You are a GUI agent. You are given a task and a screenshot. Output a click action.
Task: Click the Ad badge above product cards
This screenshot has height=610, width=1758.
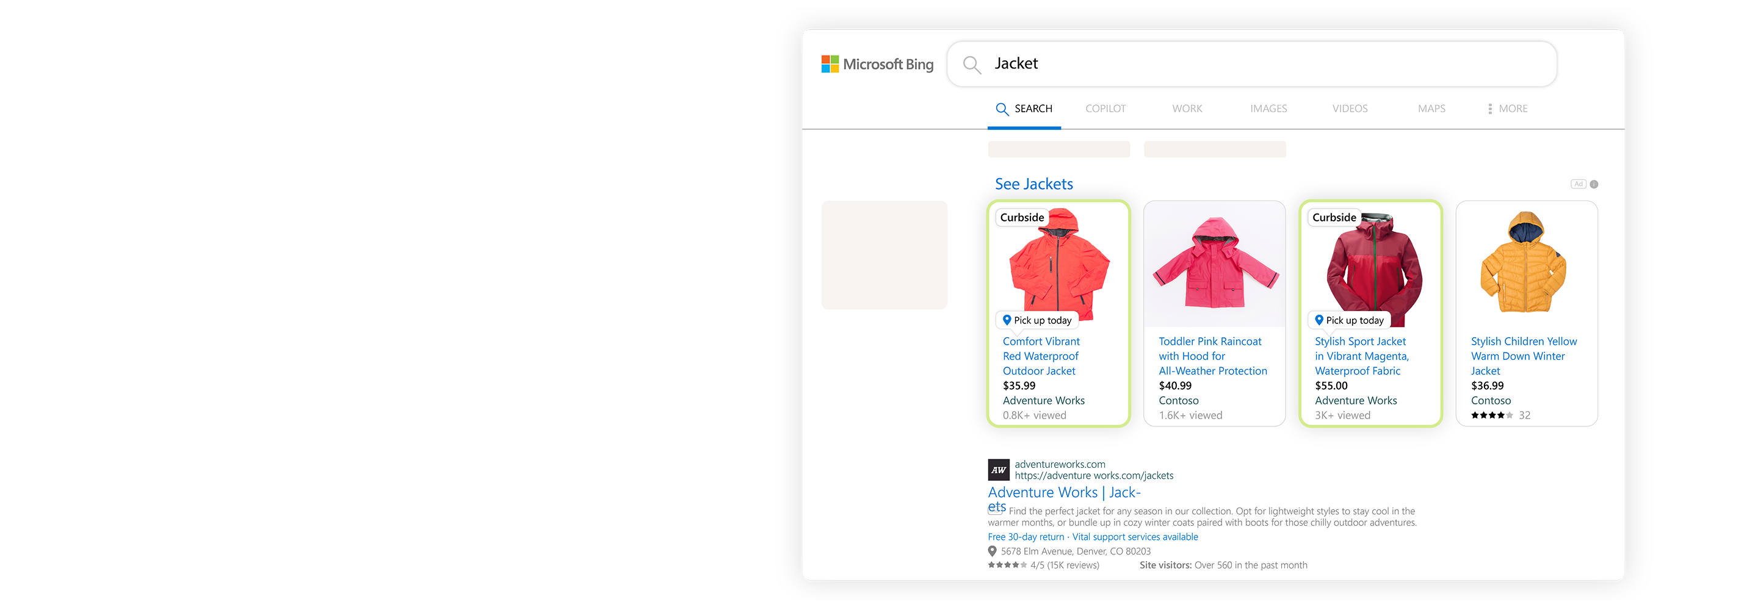pyautogui.click(x=1578, y=184)
